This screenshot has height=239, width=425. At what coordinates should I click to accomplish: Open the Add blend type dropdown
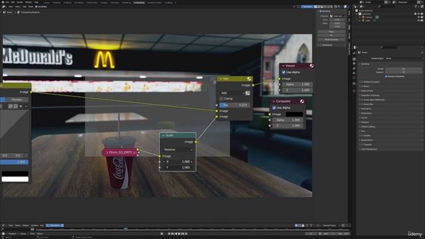[x=232, y=93]
